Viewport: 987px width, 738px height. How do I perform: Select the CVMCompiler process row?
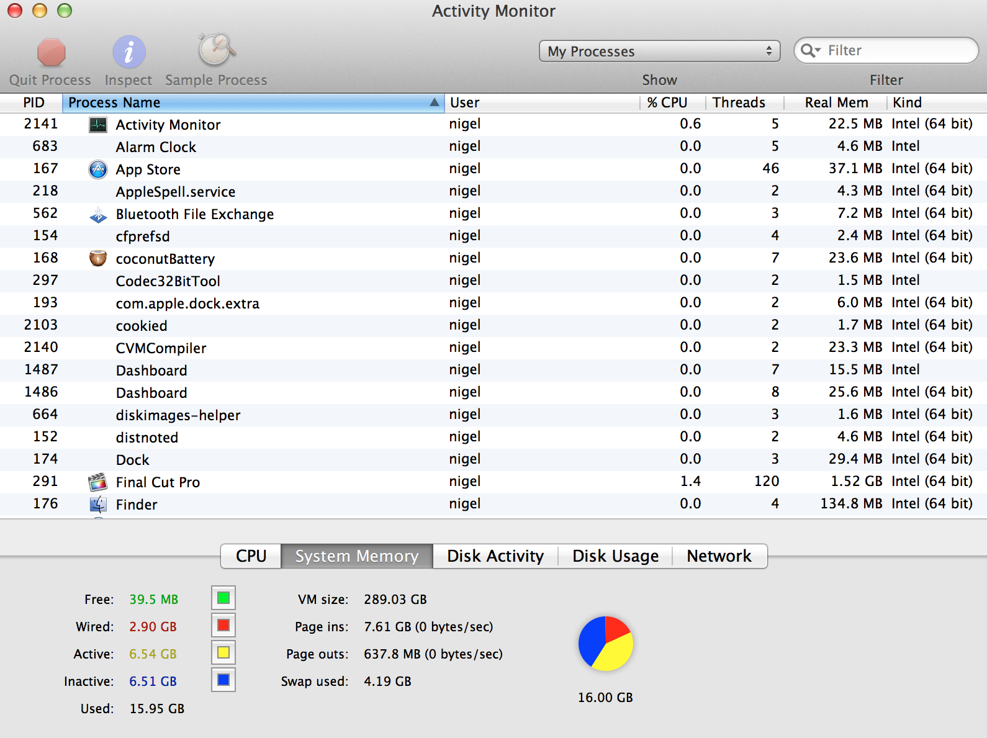493,348
